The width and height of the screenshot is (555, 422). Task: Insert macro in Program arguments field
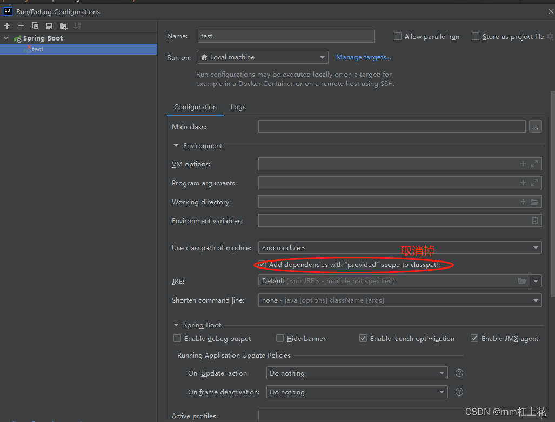(523, 183)
